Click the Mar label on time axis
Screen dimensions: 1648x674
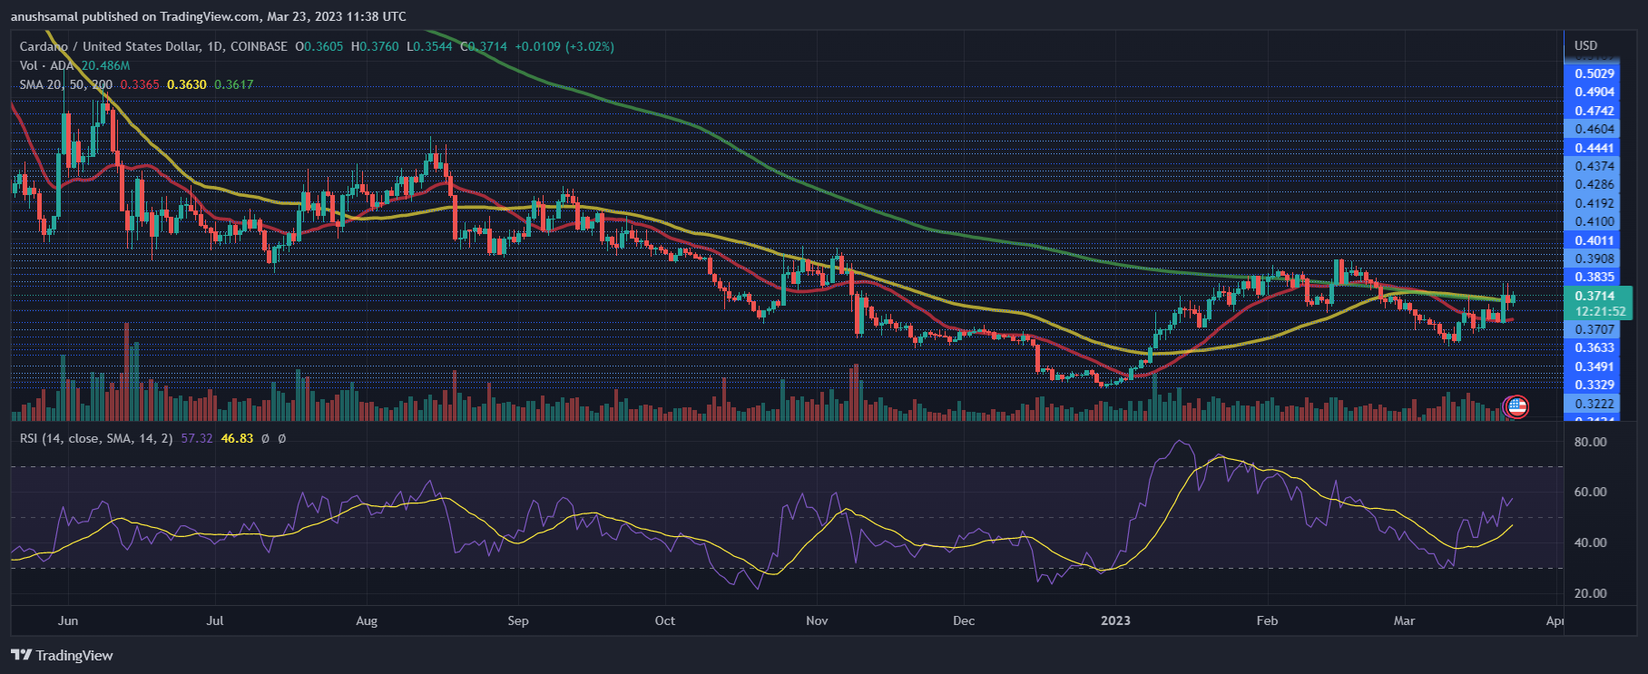1404,620
